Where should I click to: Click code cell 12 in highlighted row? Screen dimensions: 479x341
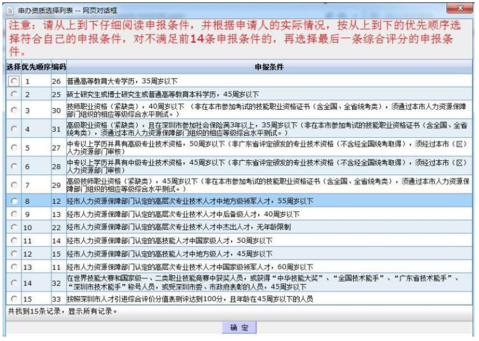56,201
